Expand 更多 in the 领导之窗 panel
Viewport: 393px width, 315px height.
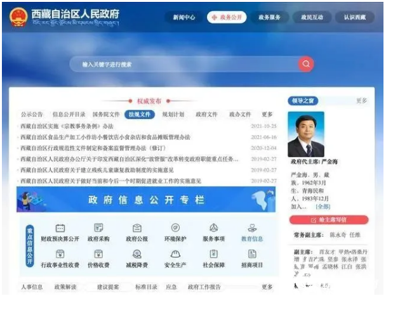(361, 101)
